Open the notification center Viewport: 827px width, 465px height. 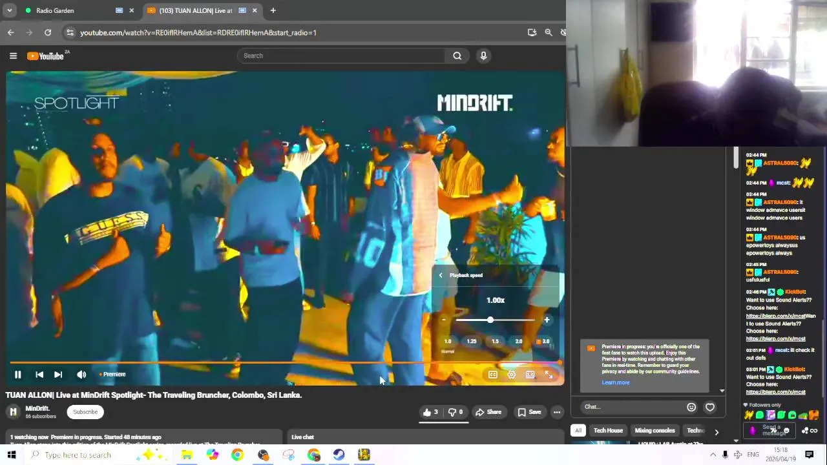(x=810, y=455)
